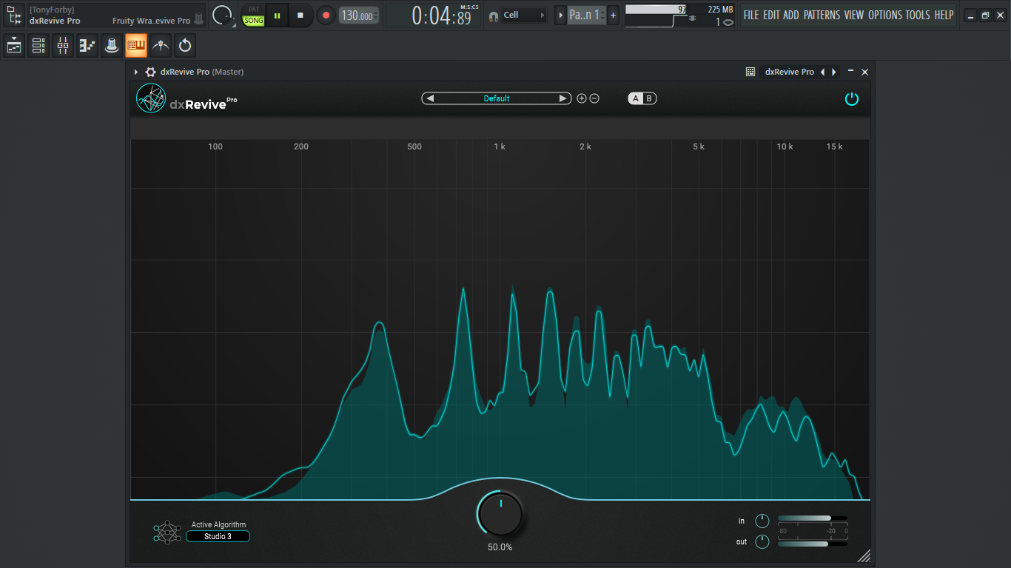Open the Cell snap dropdown

(x=524, y=15)
